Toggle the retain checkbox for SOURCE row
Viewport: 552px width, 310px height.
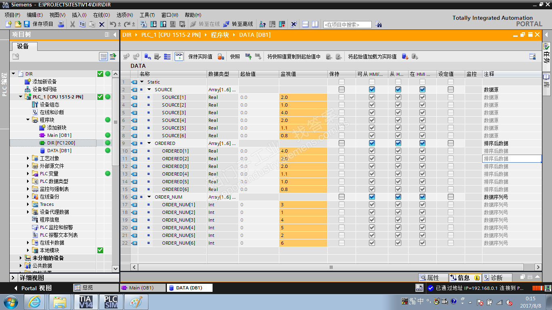click(341, 90)
